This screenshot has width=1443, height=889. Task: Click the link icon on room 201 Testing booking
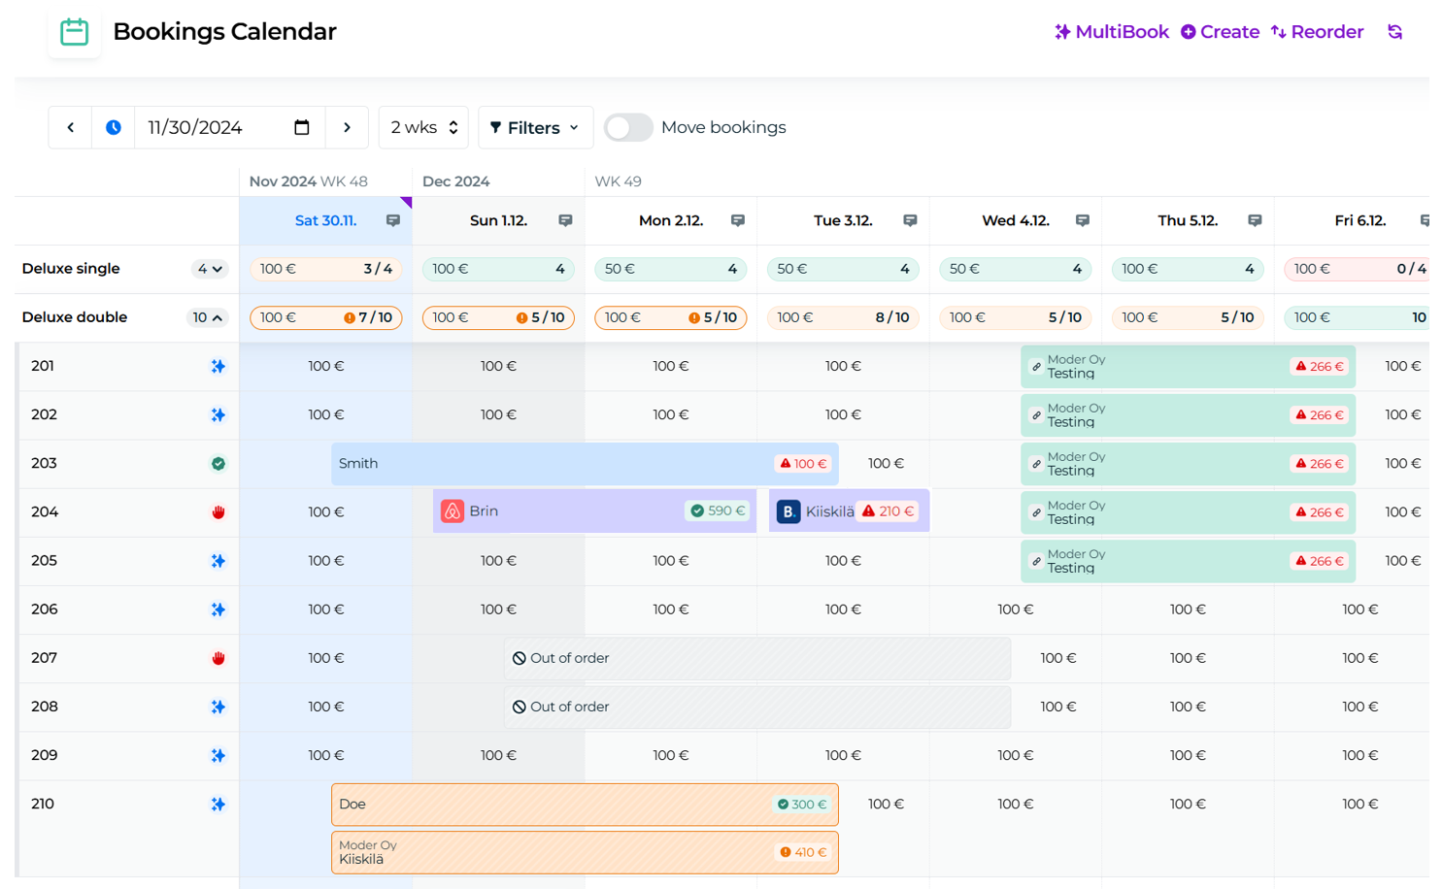point(1036,367)
